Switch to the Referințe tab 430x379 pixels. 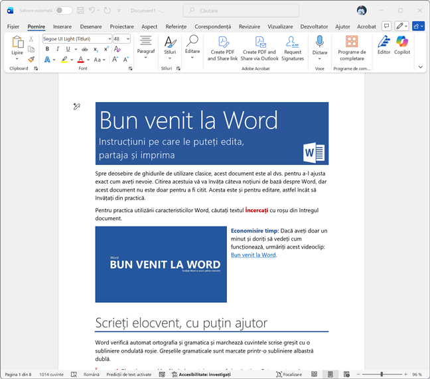[176, 27]
